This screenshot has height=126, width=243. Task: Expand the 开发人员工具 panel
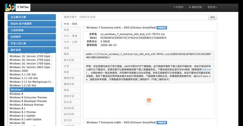32,43
